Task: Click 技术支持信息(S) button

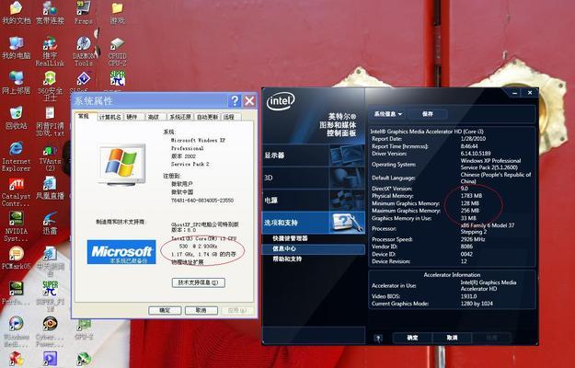Action: coord(199,282)
